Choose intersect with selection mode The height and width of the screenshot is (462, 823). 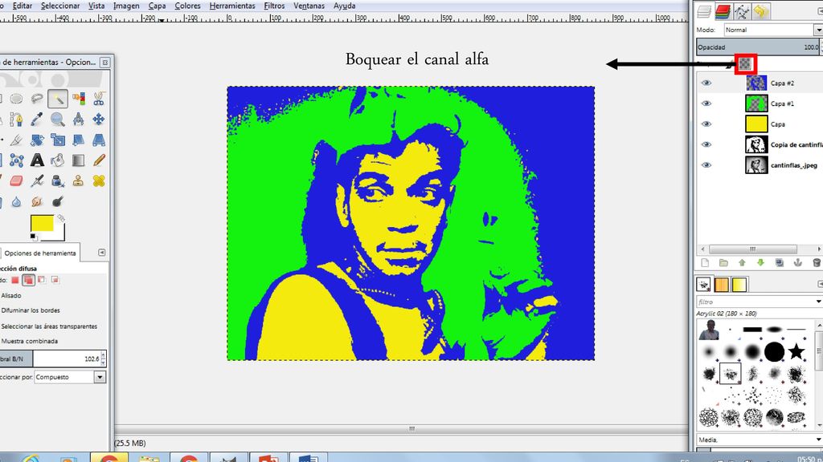tap(55, 280)
